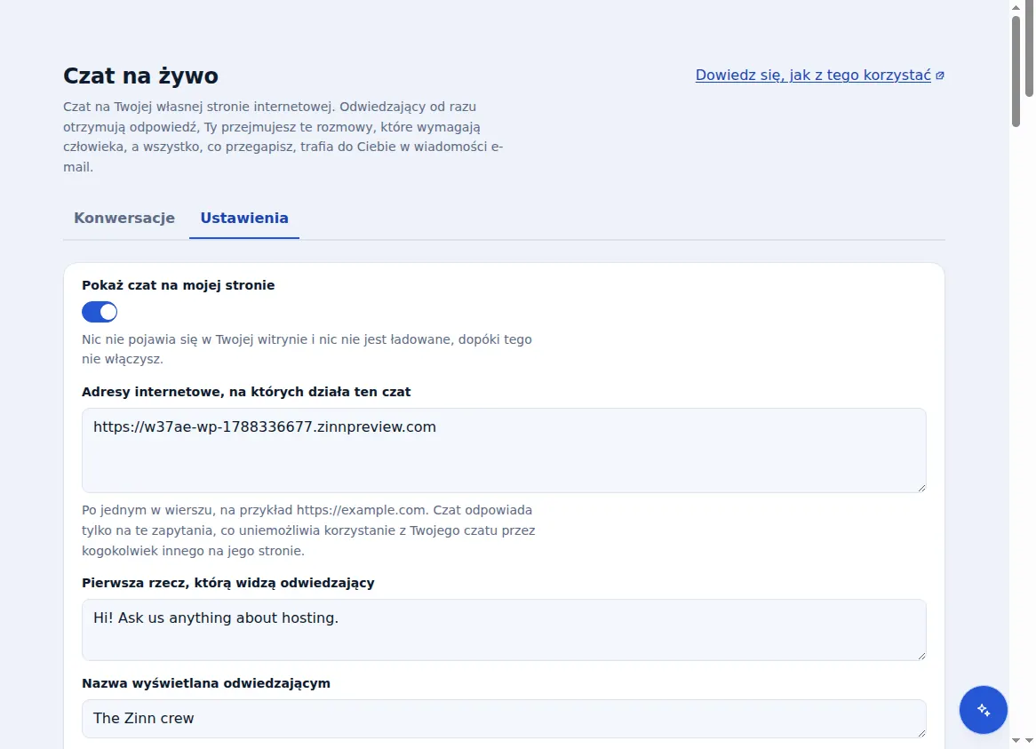The width and height of the screenshot is (1036, 749).
Task: Click resize handle of the display name field
Action: click(921, 732)
